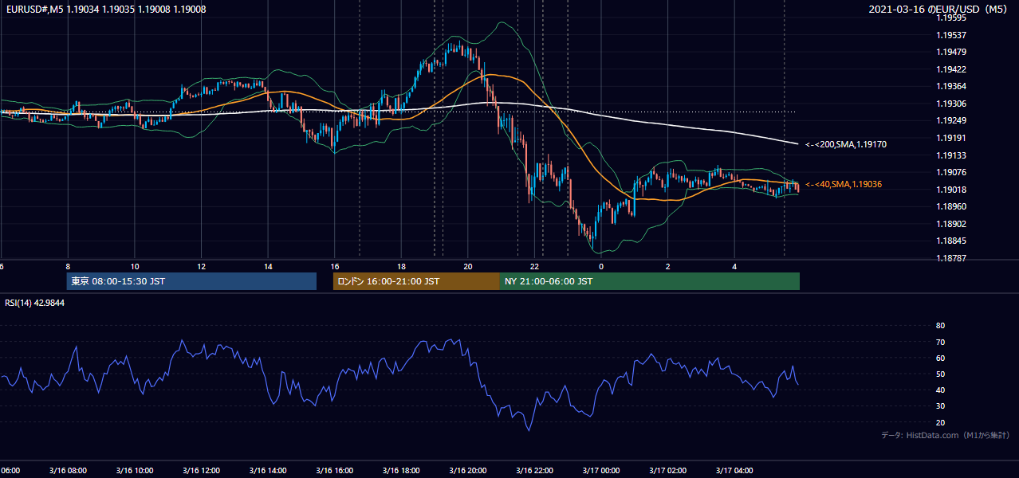Click price axis value 1.18787
1019x478 pixels.
point(951,258)
